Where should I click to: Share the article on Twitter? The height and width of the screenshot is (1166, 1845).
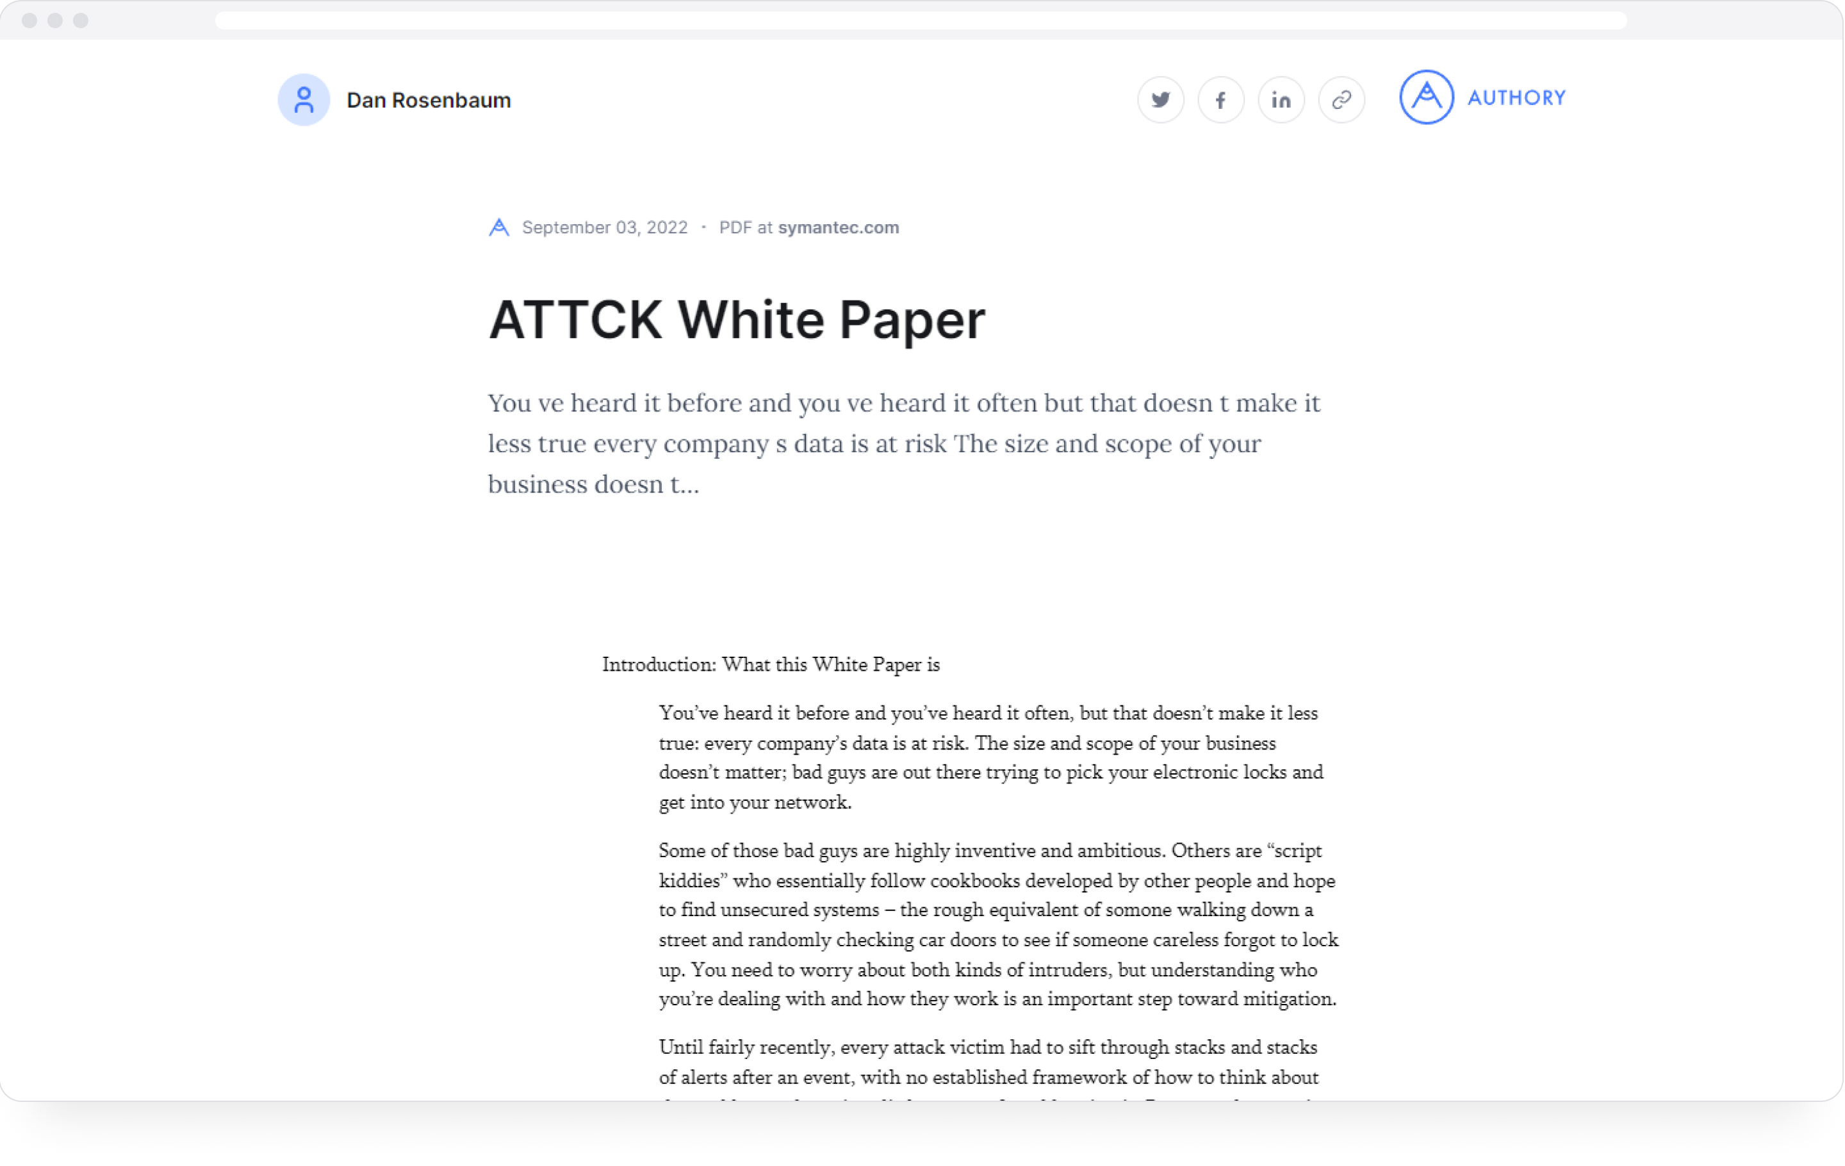[x=1160, y=99]
